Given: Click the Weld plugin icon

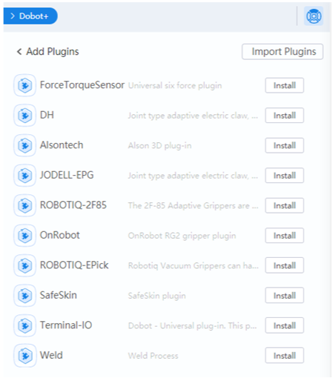Looking at the screenshot, I should pyautogui.click(x=25, y=356).
